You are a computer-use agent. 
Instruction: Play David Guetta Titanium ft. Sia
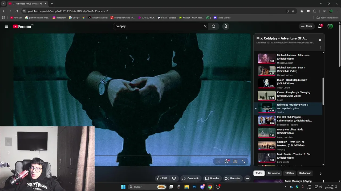coord(288,158)
